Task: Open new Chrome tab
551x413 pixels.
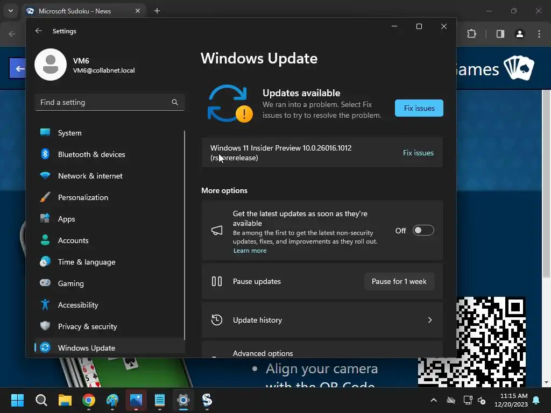Action: (157, 11)
